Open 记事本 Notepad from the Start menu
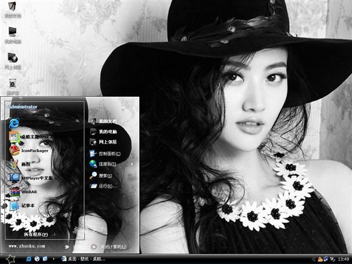This screenshot has height=264, width=352. pyautogui.click(x=22, y=205)
